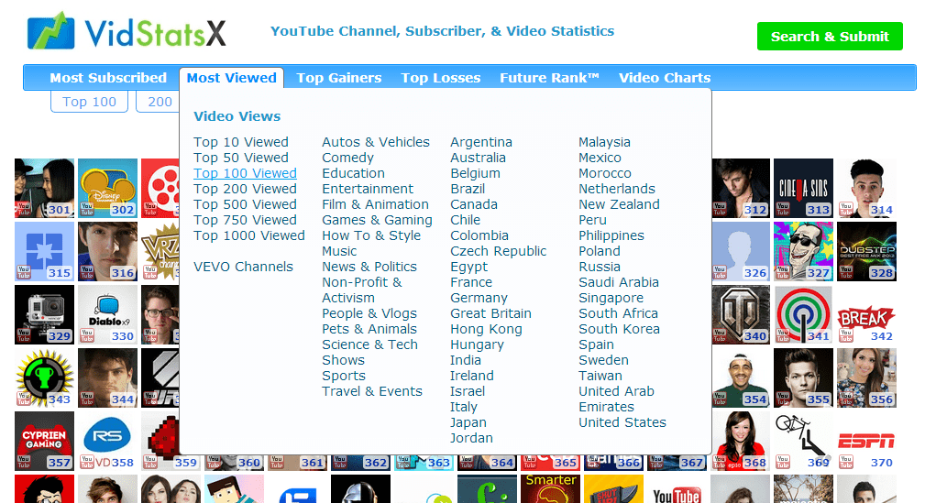Open the Top Gainers menu
This screenshot has width=925, height=503.
[x=338, y=78]
